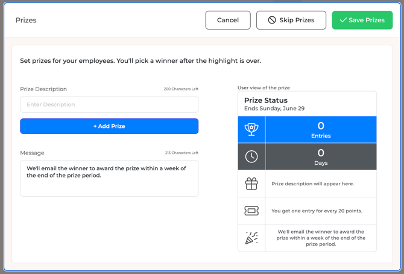Click the party popper icon
Viewport: 404px width, 274px height.
[251, 238]
